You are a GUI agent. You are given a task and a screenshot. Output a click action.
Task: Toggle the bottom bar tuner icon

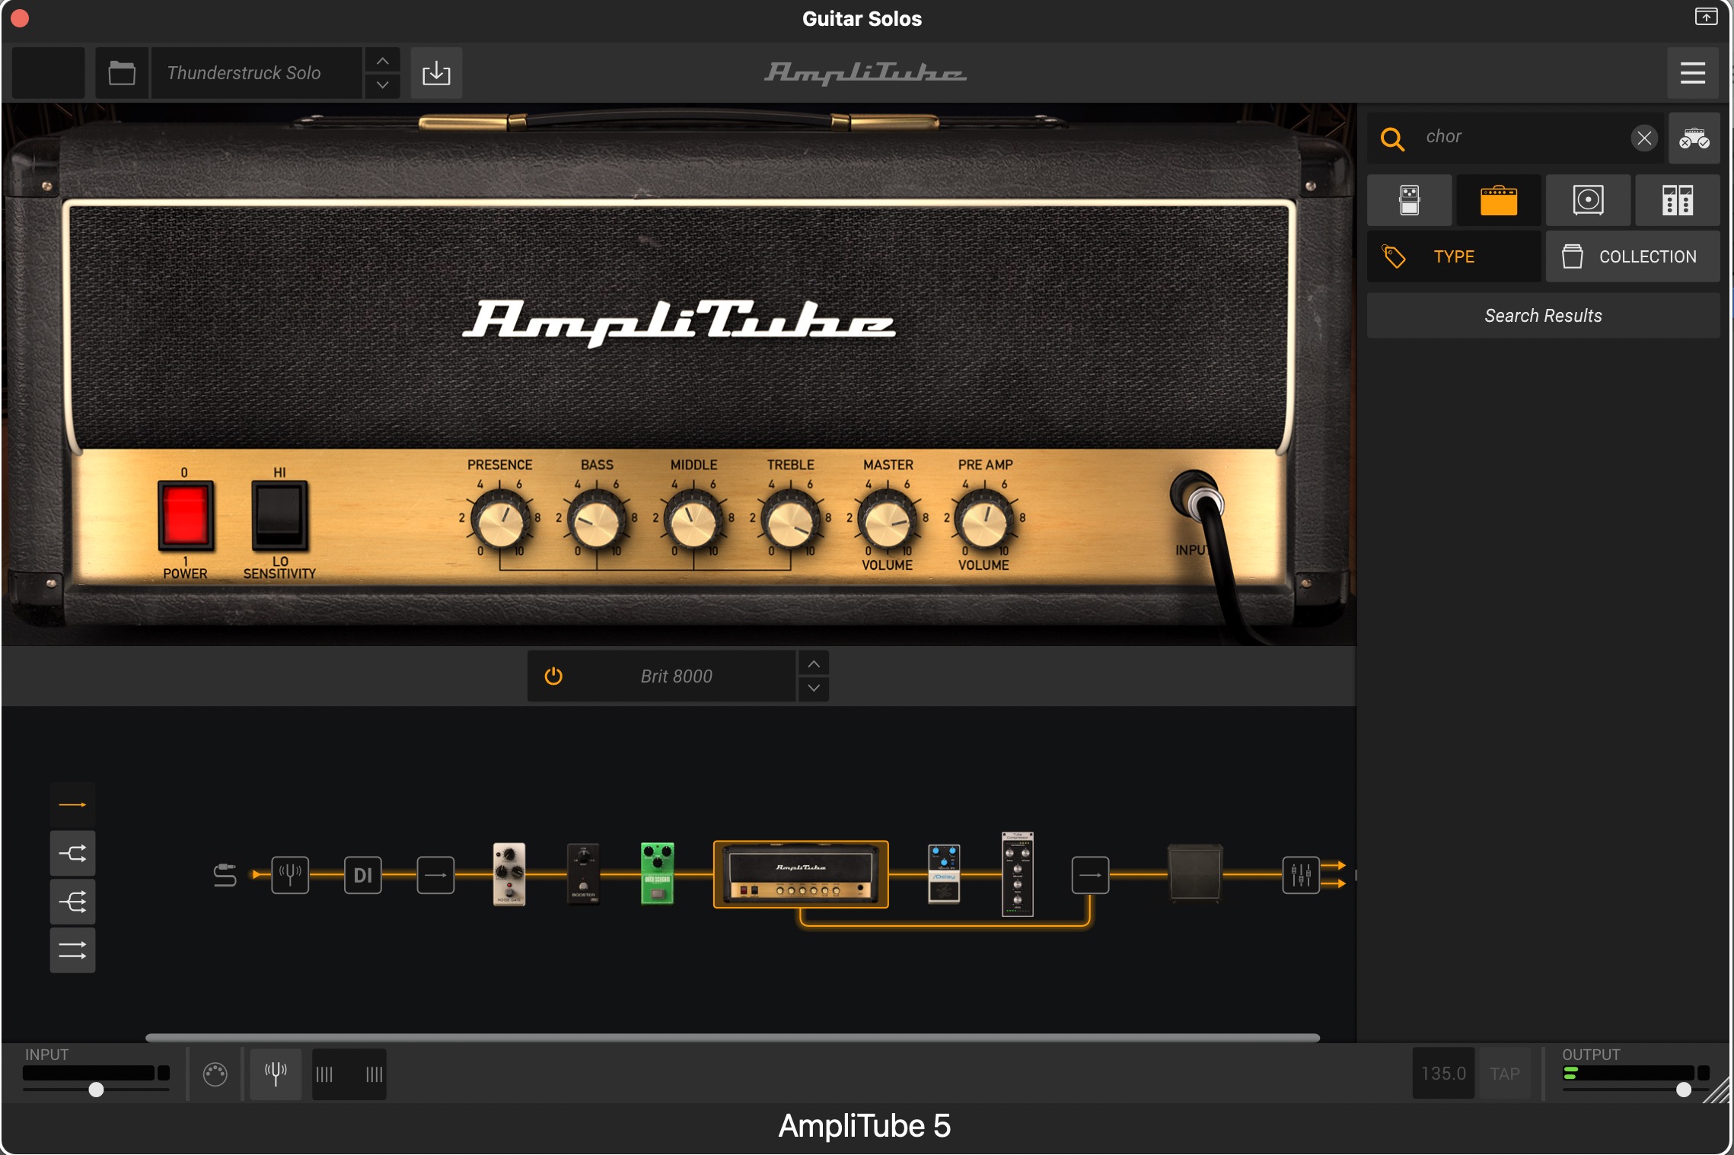click(x=276, y=1074)
